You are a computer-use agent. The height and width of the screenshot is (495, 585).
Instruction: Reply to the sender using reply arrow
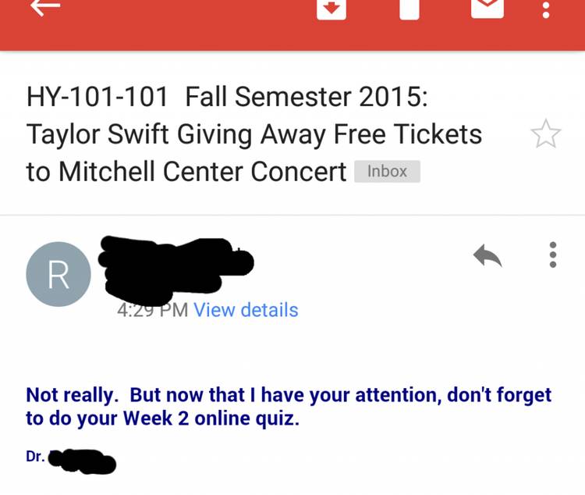[x=487, y=255]
